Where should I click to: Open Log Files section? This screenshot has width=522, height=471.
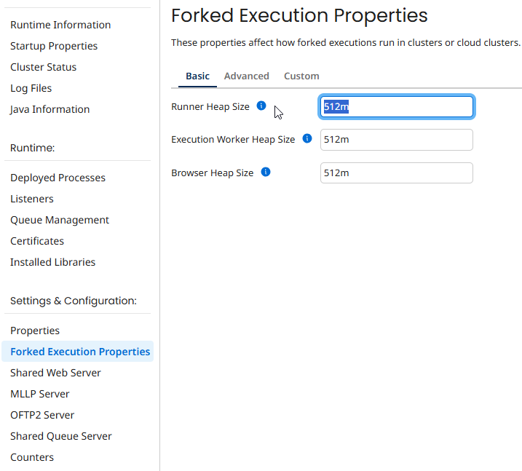point(31,88)
